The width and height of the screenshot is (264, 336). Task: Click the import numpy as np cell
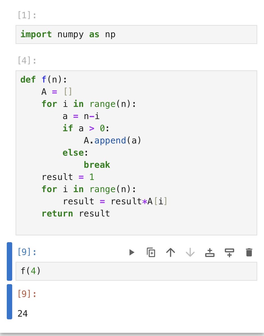pyautogui.click(x=136, y=34)
